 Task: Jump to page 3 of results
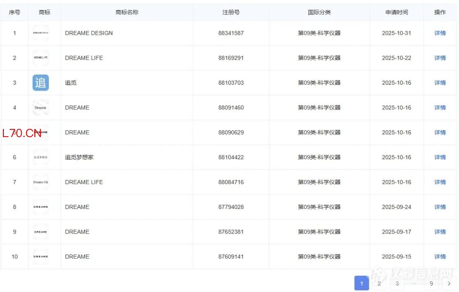point(397,283)
